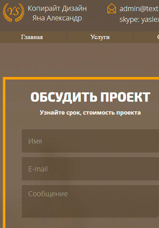159x228 pixels.
Task: Click the Яна Александр name text
Action: [x=57, y=18]
